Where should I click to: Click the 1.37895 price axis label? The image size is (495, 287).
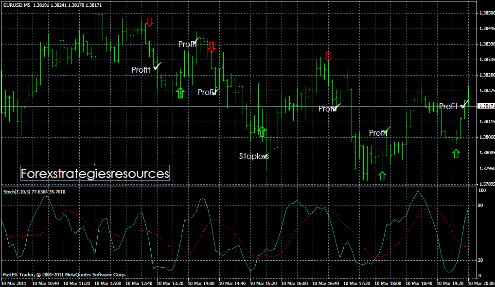click(x=487, y=184)
